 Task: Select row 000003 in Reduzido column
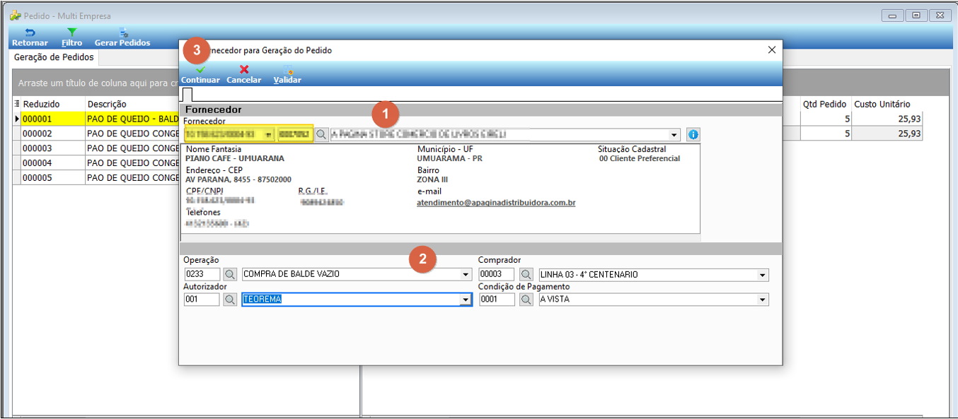(x=53, y=148)
